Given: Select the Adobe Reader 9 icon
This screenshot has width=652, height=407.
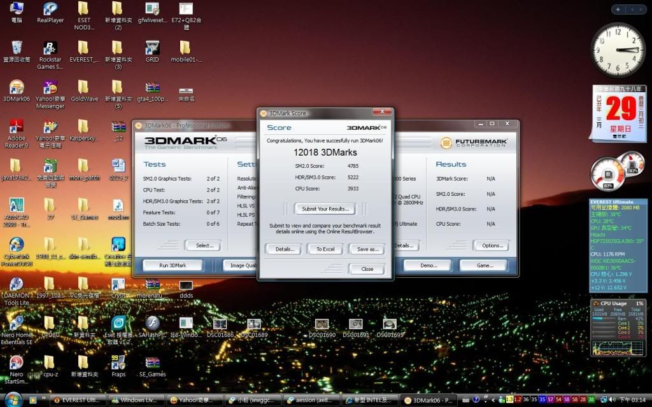Looking at the screenshot, I should click(x=16, y=134).
